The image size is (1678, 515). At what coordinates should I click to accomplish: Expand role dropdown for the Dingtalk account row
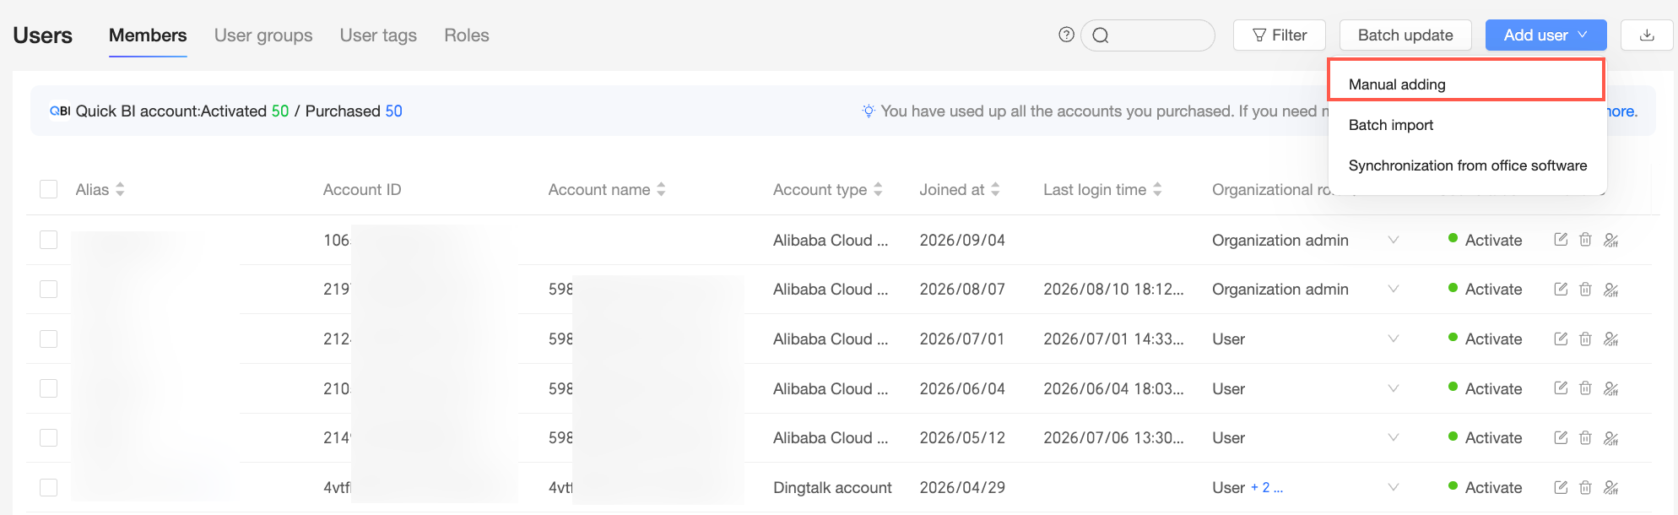tap(1394, 487)
